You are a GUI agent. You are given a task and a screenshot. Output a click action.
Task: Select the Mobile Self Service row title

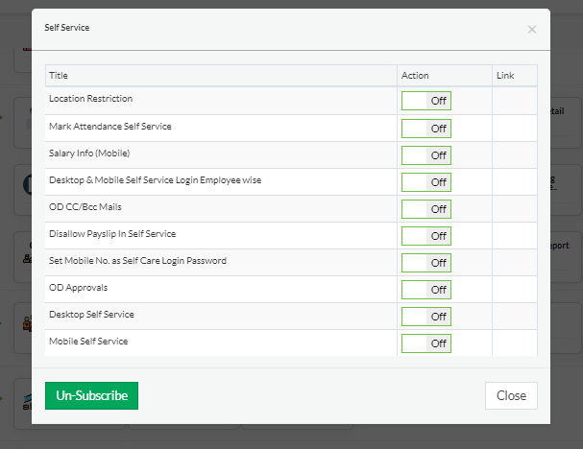[88, 341]
